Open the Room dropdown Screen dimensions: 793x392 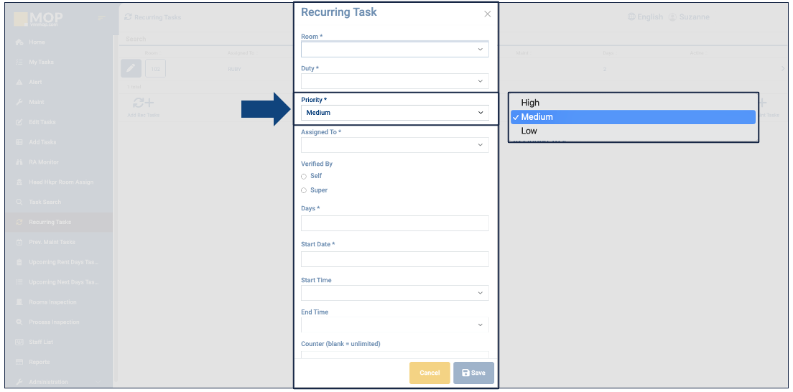(394, 50)
